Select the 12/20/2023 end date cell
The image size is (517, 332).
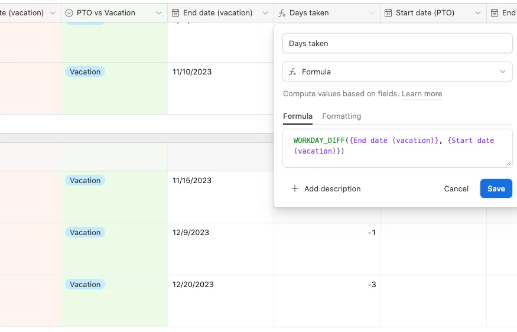click(x=220, y=301)
